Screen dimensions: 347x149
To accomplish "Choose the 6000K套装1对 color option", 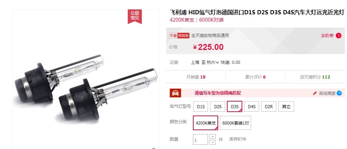I will [x=235, y=123].
